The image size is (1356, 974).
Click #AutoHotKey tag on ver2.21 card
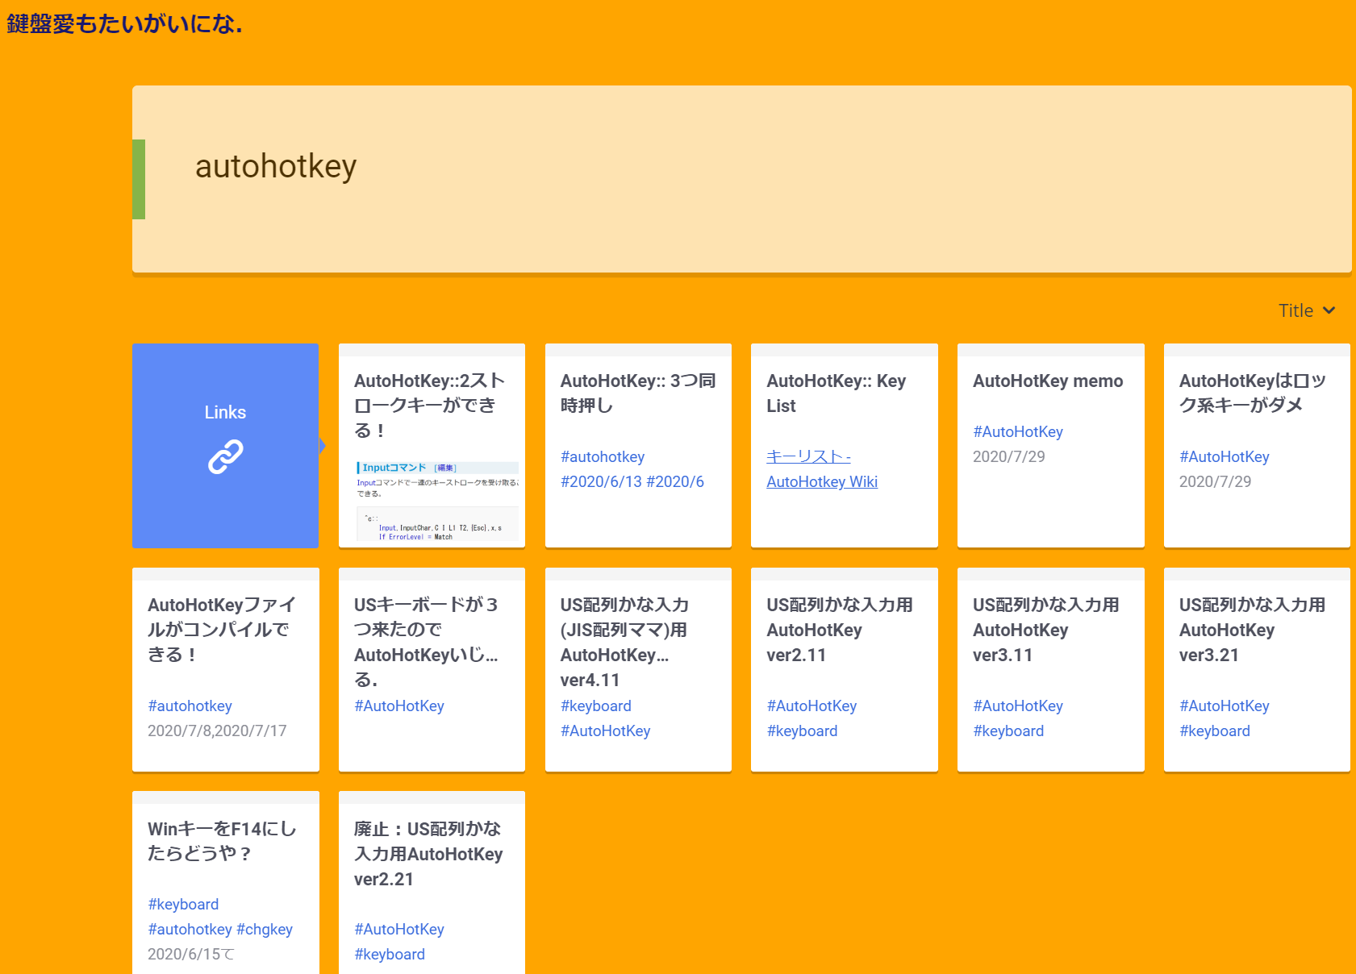399,930
